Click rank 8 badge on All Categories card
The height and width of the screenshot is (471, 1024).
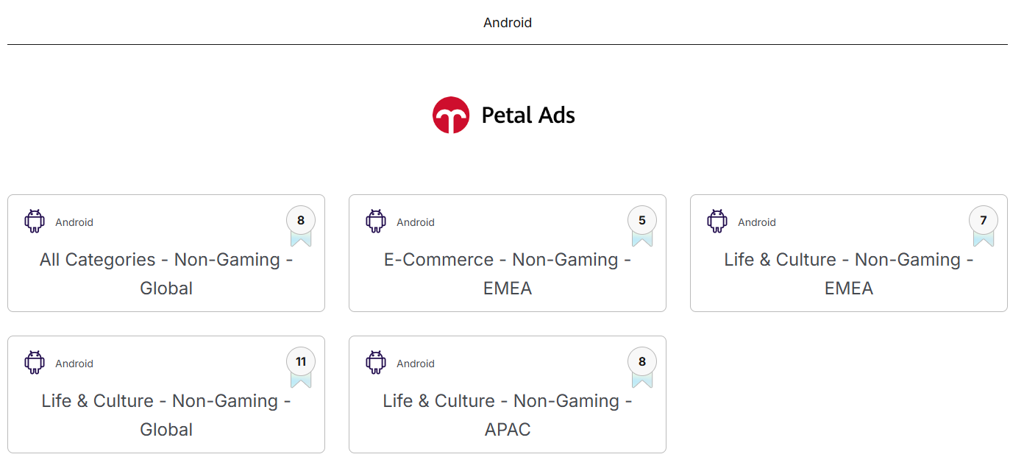pyautogui.click(x=301, y=221)
